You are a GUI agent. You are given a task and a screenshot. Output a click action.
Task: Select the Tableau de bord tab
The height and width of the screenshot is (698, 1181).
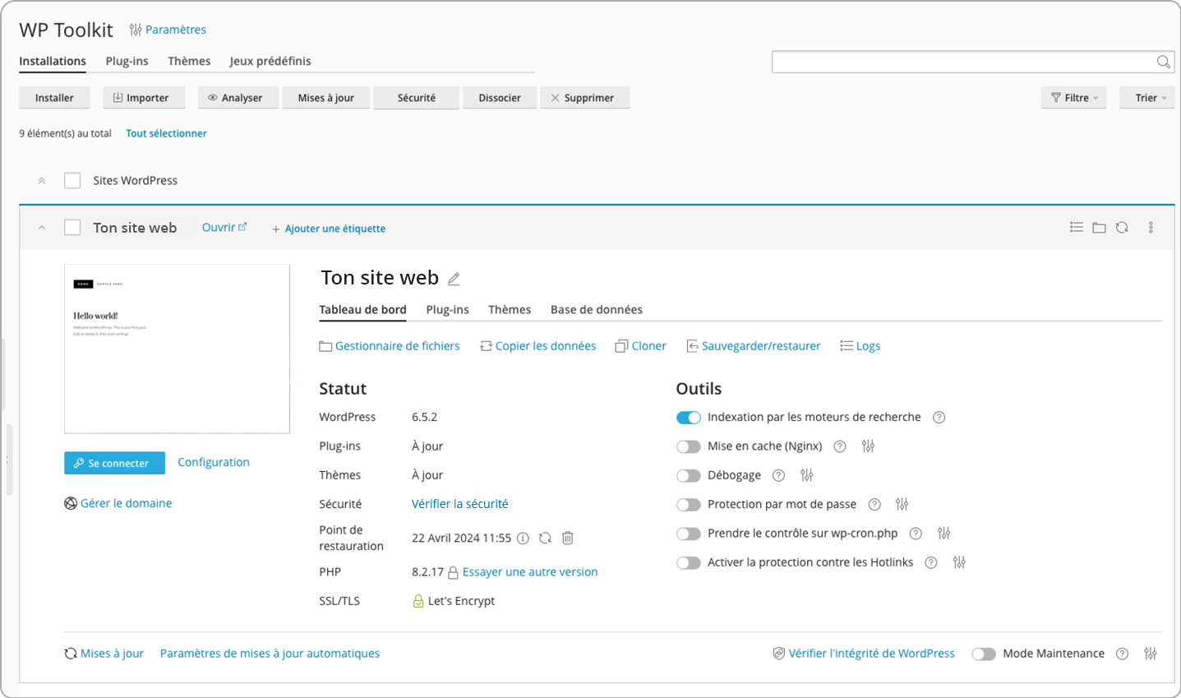362,310
